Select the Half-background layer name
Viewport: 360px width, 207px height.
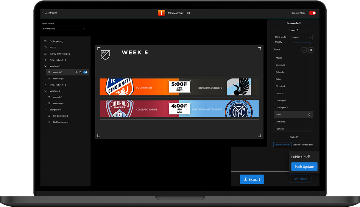pyautogui.click(x=61, y=122)
